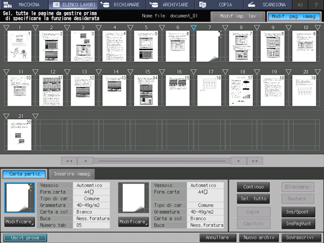Click insertion triangle between positions 15 and 16
This screenshot has width=324, height=243.
(162, 72)
